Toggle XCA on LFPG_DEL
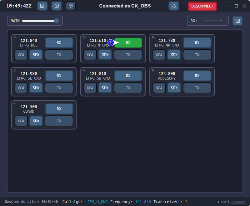Viewport: 250px width, 206px height. point(21,55)
